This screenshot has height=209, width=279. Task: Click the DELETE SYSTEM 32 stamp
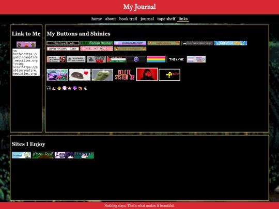pyautogui.click(x=125, y=75)
